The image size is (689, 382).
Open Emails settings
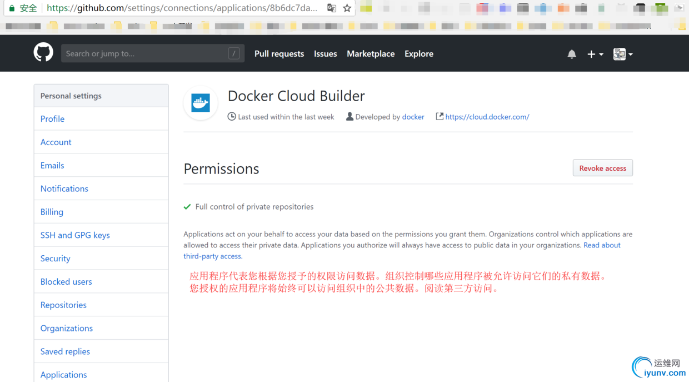[x=101, y=165]
